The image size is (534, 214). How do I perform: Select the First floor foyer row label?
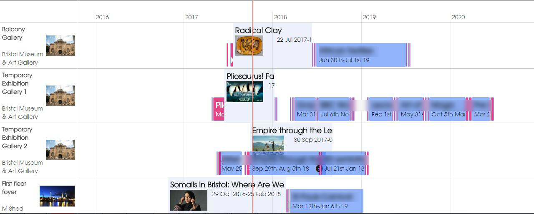coord(14,188)
